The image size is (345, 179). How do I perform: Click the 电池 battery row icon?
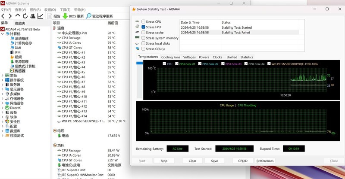(x=59, y=136)
